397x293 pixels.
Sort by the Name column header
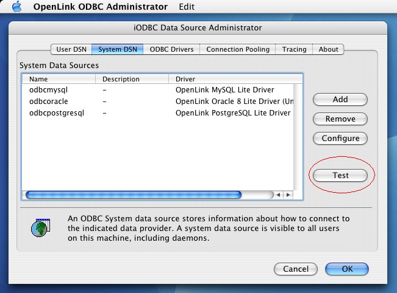point(59,79)
